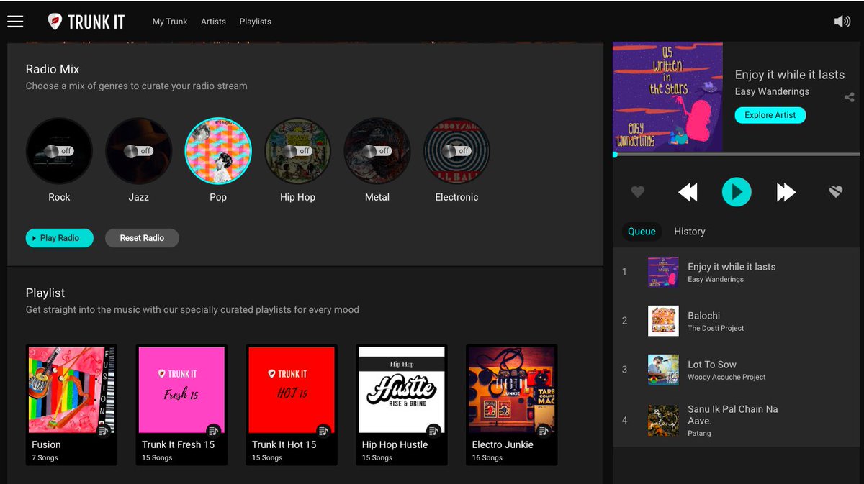This screenshot has width=864, height=484.
Task: Open Trunk It Fresh 15 cover
Action: 181,391
